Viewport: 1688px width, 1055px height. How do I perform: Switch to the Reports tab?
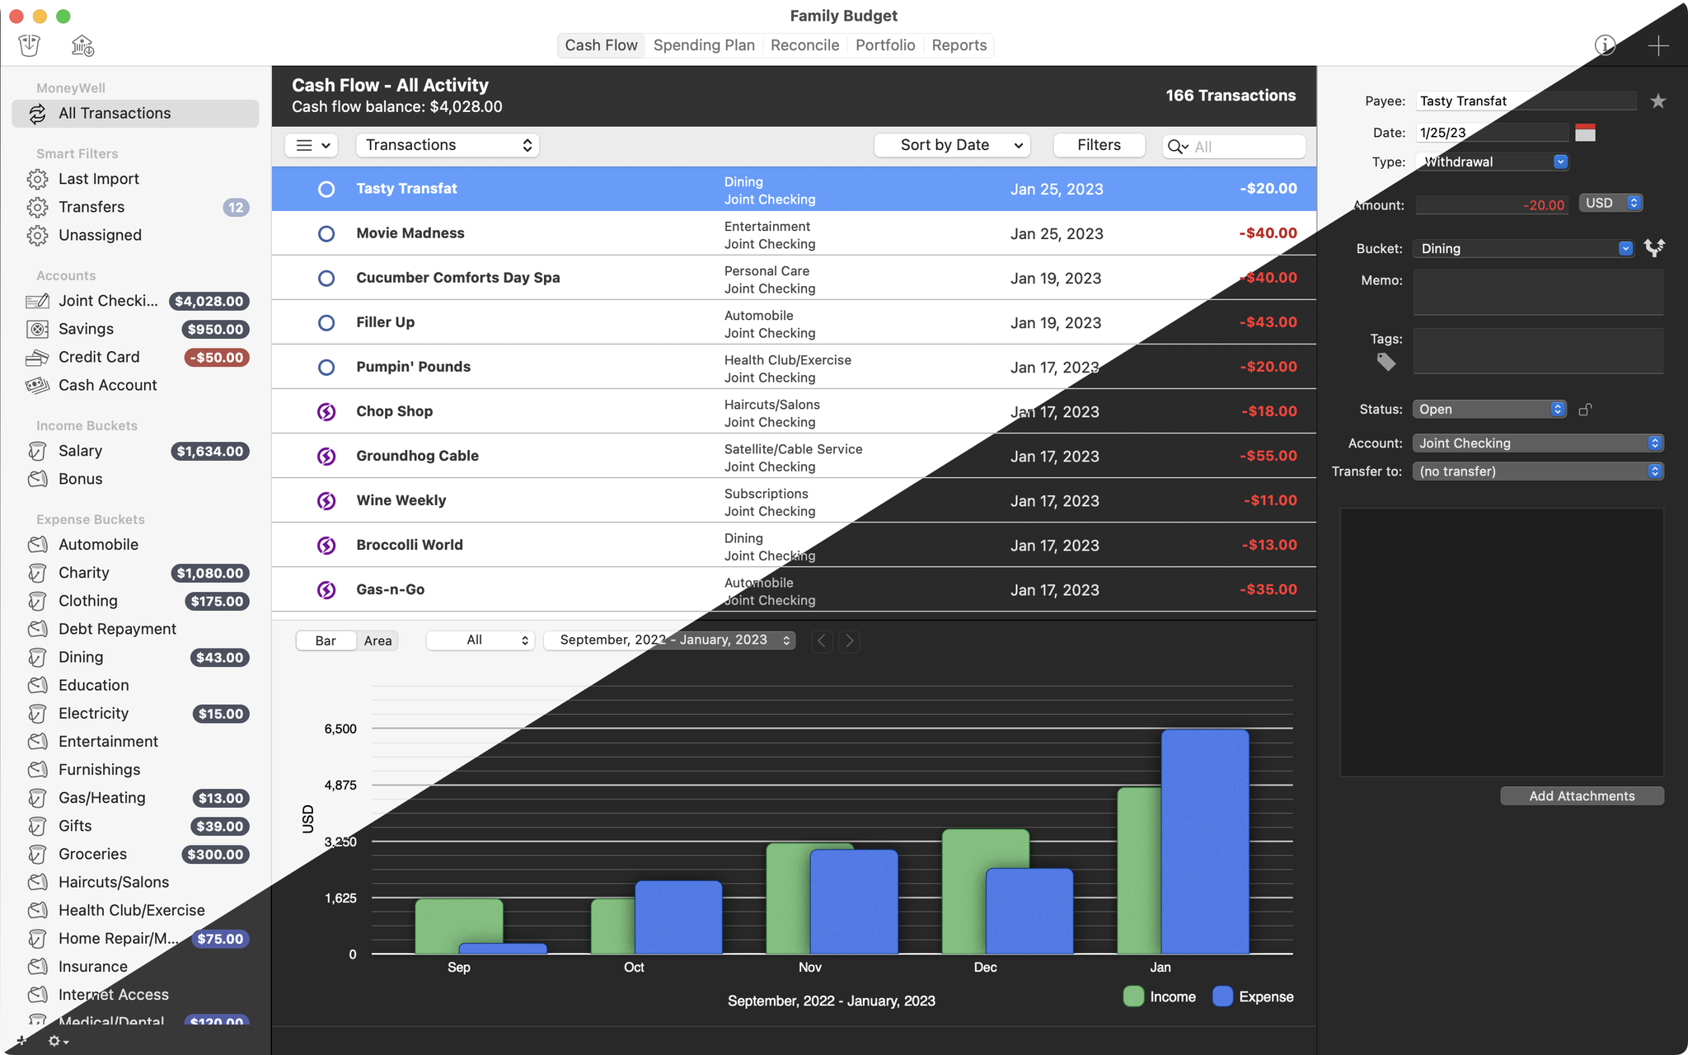click(x=959, y=45)
